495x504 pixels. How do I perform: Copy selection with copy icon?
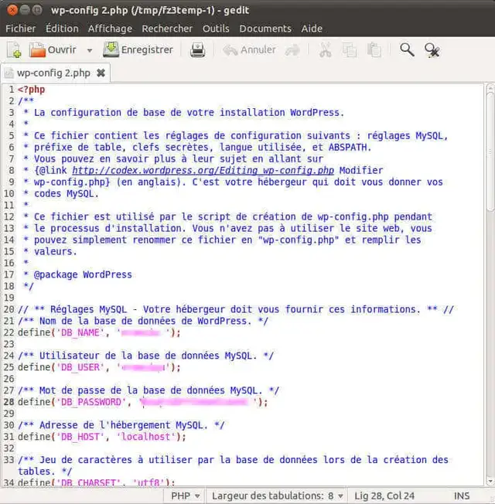click(350, 50)
